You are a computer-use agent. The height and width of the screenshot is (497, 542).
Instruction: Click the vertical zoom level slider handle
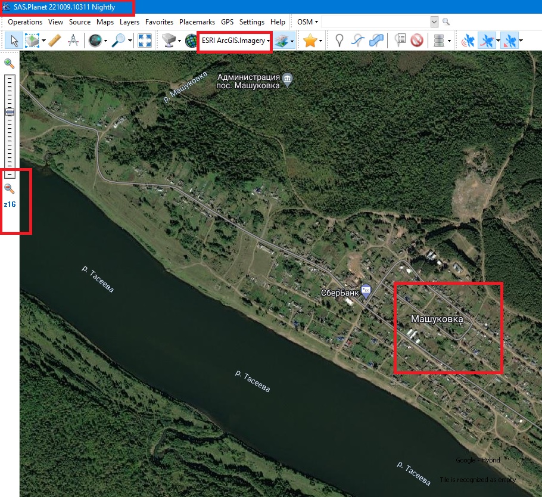pyautogui.click(x=10, y=112)
